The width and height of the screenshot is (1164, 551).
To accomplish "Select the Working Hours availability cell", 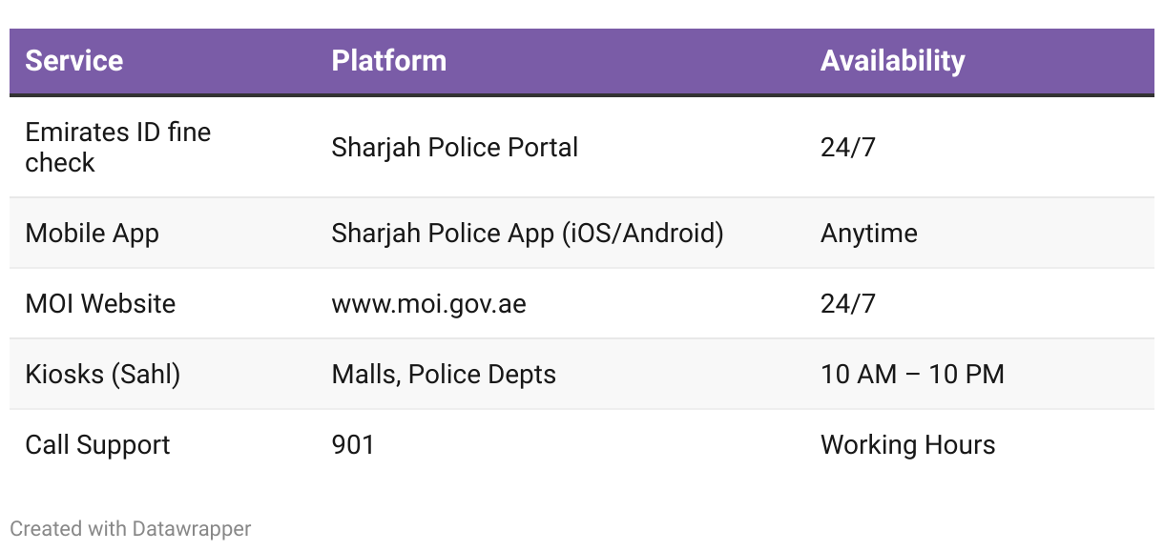I will point(908,445).
